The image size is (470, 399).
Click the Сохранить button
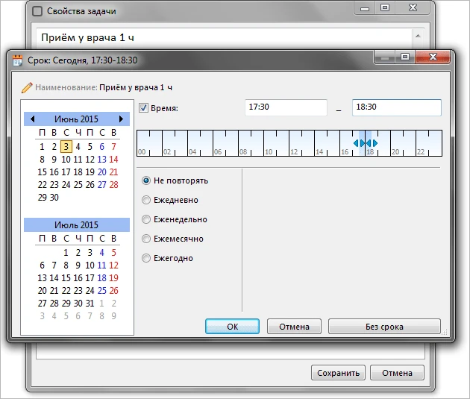coord(339,373)
